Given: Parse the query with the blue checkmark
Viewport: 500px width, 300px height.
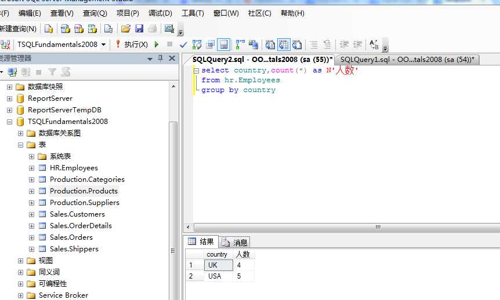Looking at the screenshot, I should 183,45.
